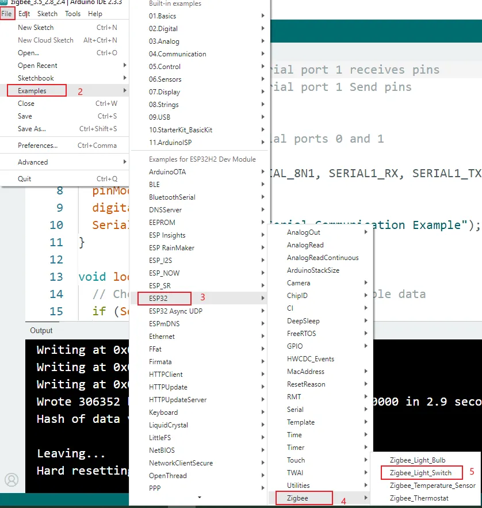The image size is (482, 508).
Task: Open HTTPClient examples submenu
Action: pyautogui.click(x=199, y=374)
